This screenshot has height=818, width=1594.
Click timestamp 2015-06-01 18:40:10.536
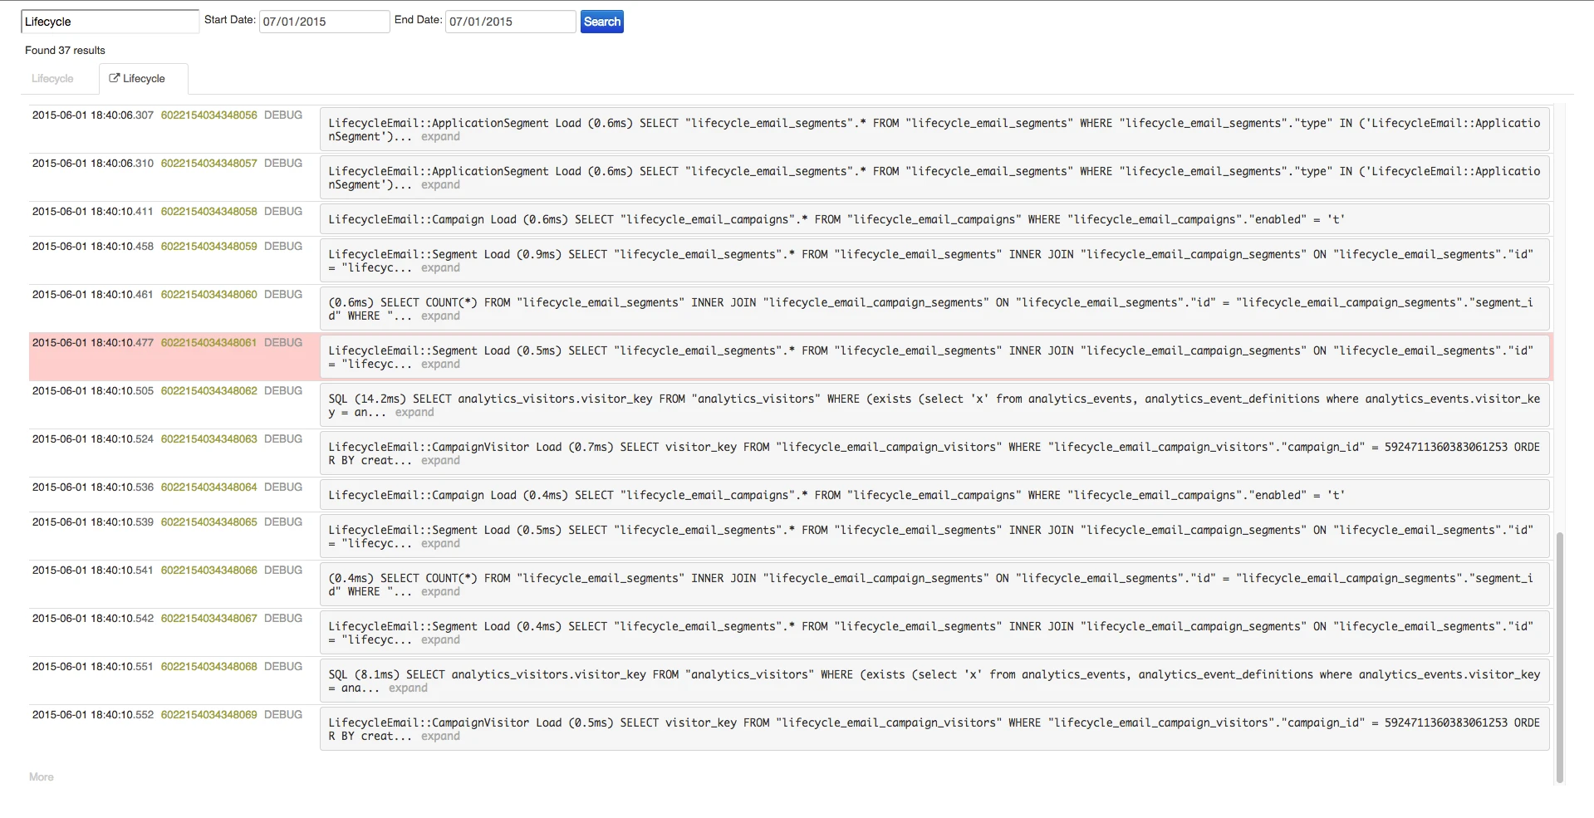coord(93,487)
